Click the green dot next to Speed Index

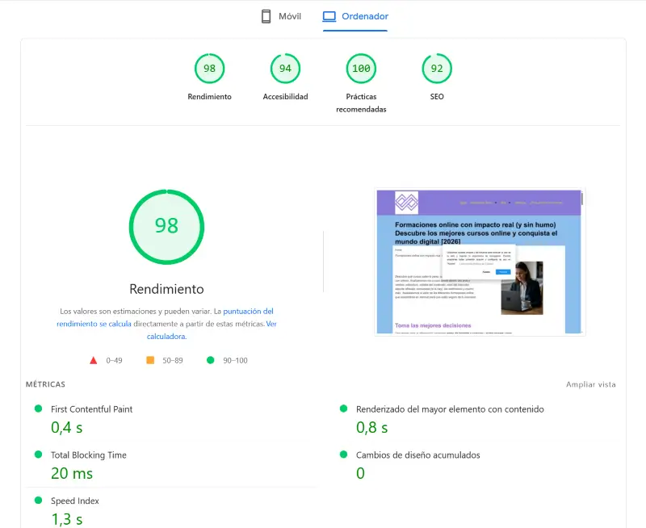38,500
